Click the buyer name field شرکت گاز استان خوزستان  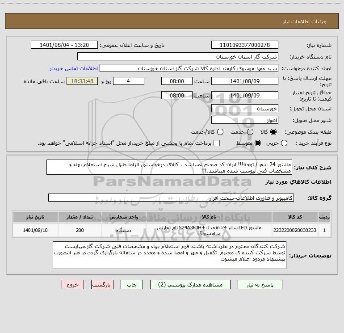[x=178, y=56]
